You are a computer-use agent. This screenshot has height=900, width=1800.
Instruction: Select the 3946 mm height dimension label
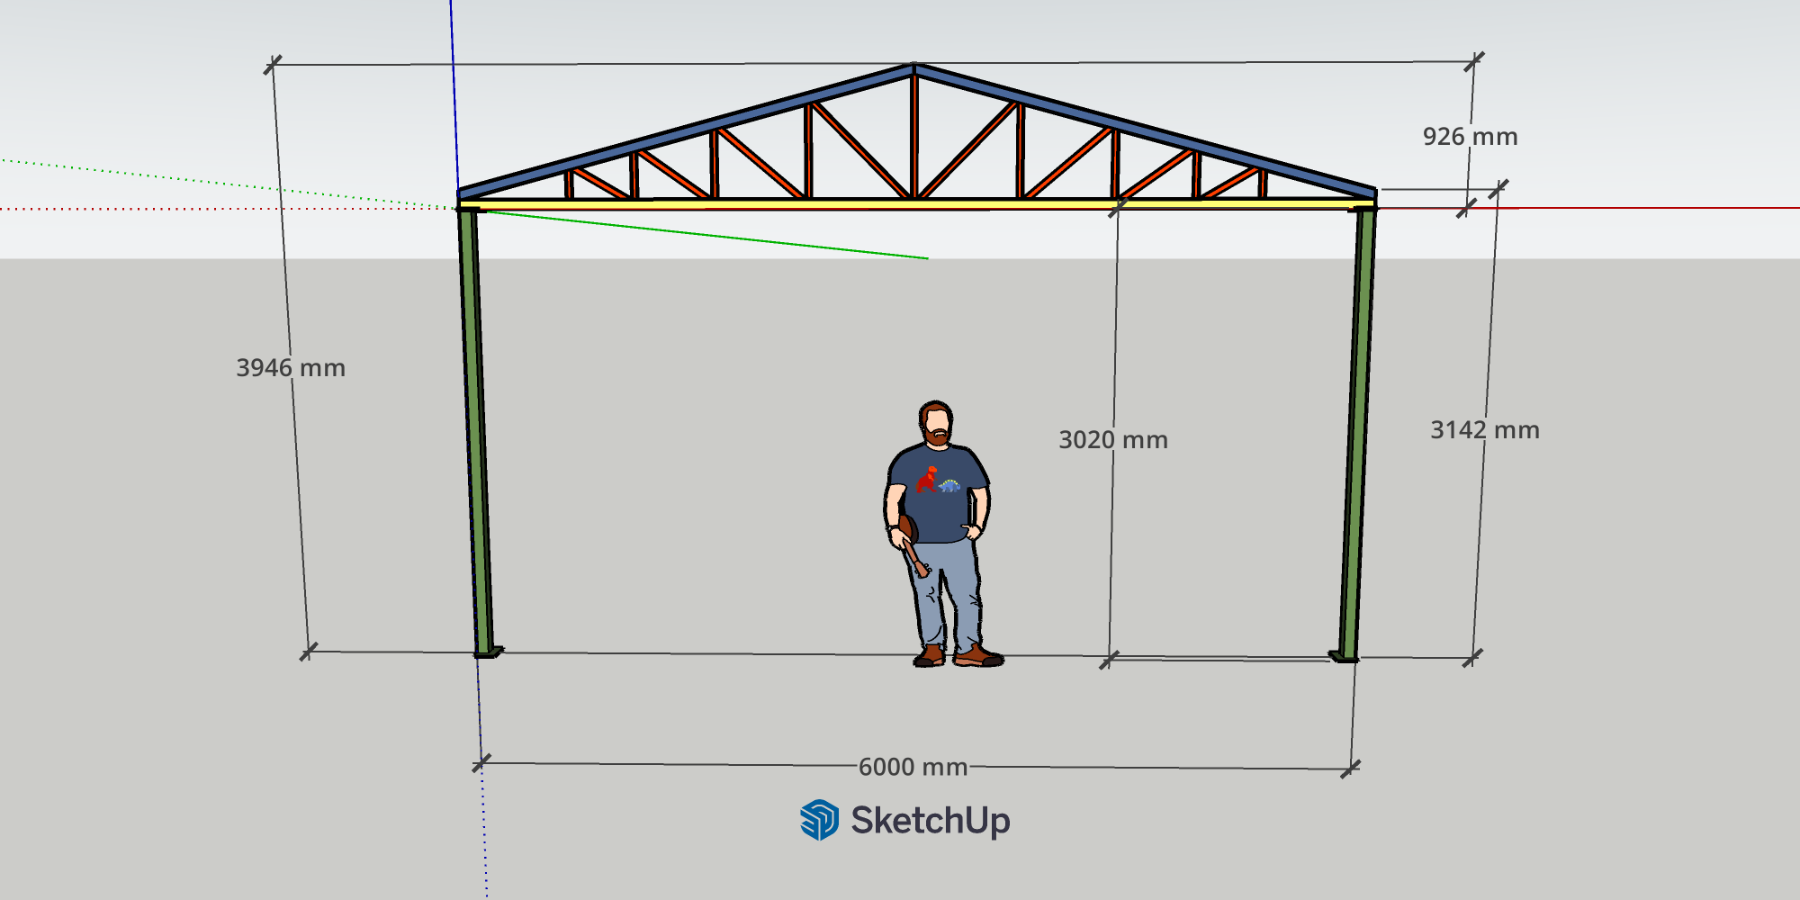tap(291, 368)
